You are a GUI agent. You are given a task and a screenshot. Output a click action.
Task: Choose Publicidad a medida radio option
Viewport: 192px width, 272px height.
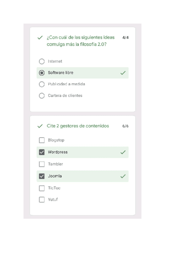[x=42, y=84]
